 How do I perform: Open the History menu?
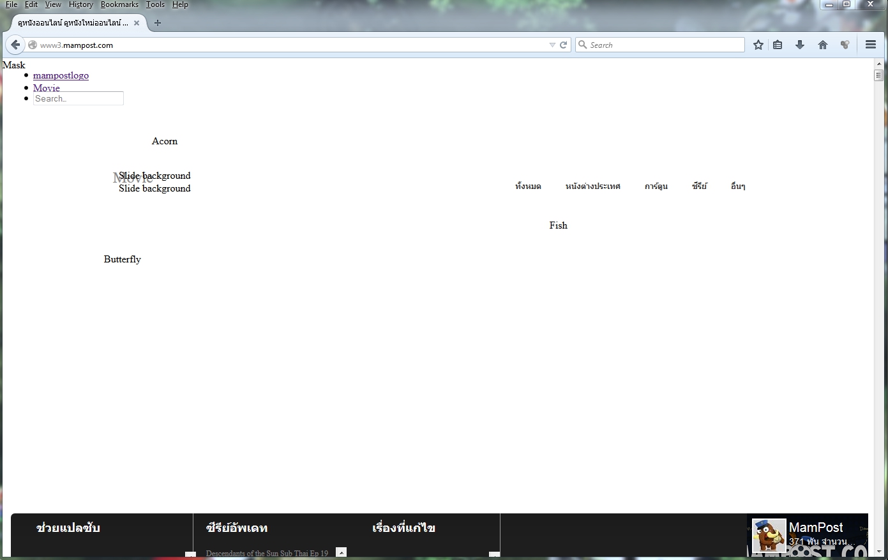pos(81,4)
